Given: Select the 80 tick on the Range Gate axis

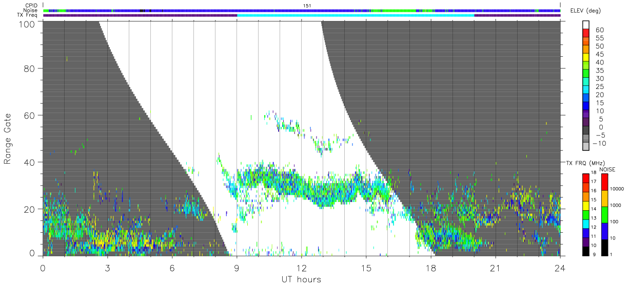Looking at the screenshot, I should 29,68.
